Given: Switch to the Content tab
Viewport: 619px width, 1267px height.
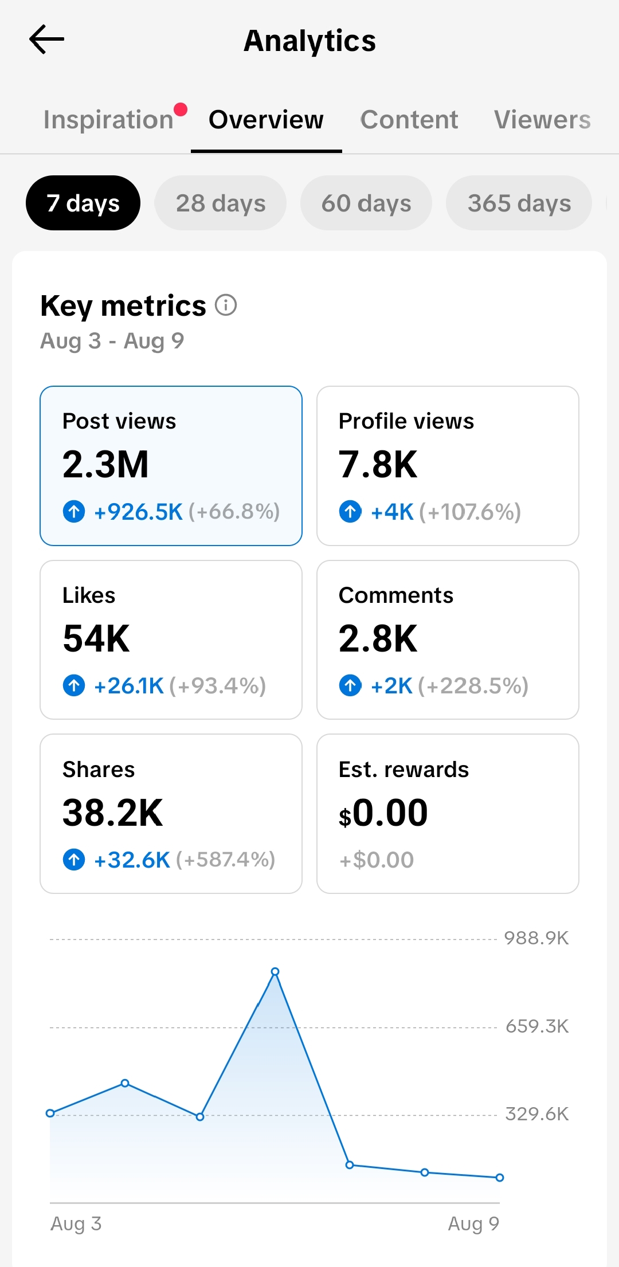Looking at the screenshot, I should pos(409,120).
